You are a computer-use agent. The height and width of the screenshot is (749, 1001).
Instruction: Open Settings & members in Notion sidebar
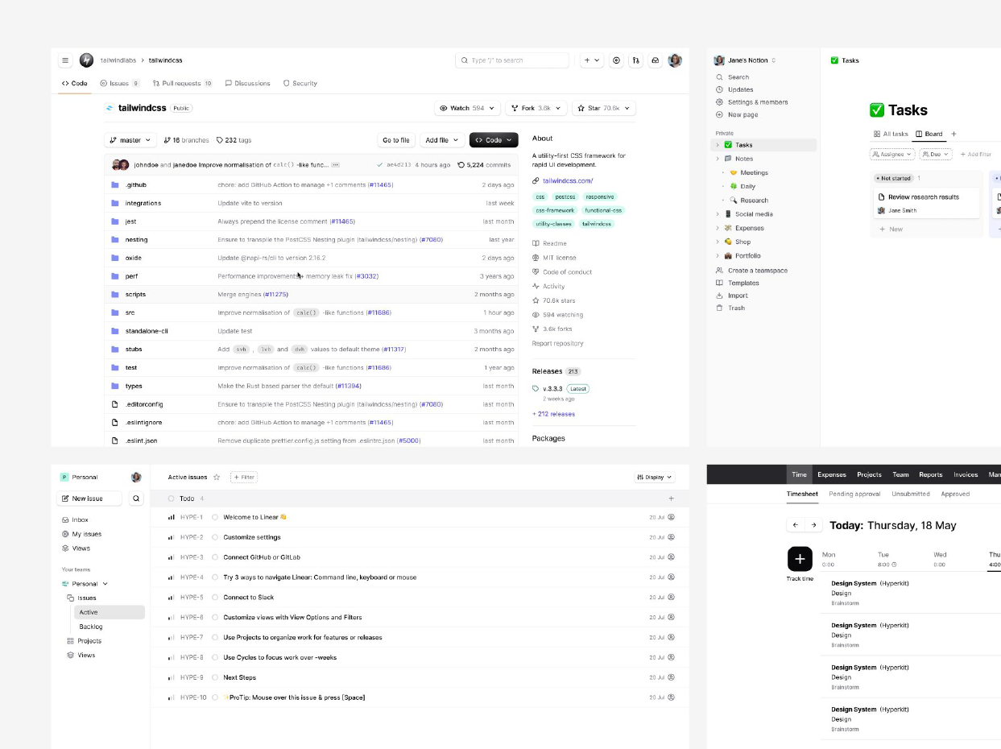757,102
